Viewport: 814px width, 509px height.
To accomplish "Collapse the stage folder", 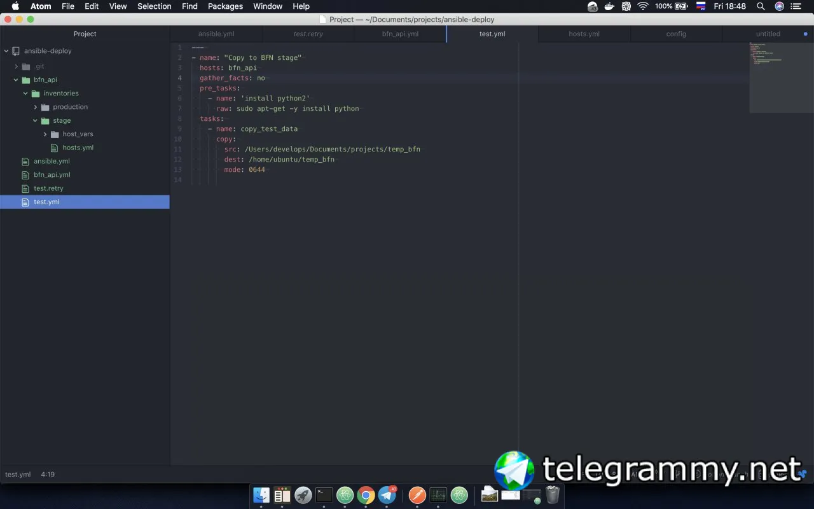I will point(36,120).
